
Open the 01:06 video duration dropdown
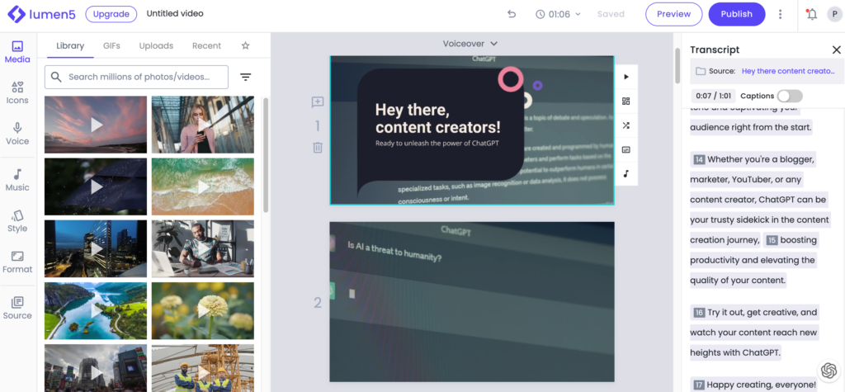coord(559,14)
